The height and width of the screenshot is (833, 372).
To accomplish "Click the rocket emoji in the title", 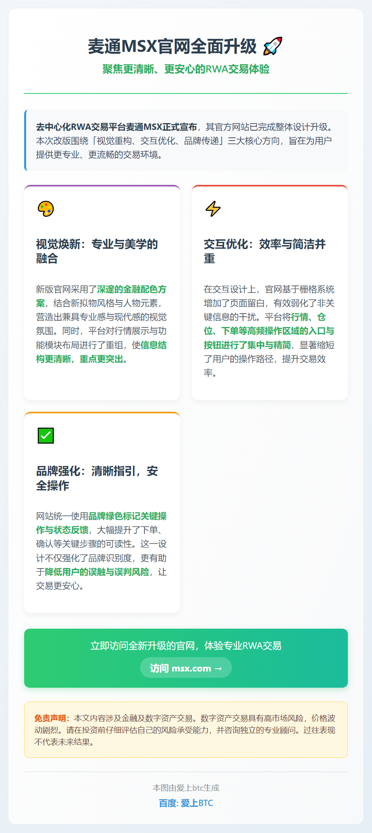I will [273, 46].
